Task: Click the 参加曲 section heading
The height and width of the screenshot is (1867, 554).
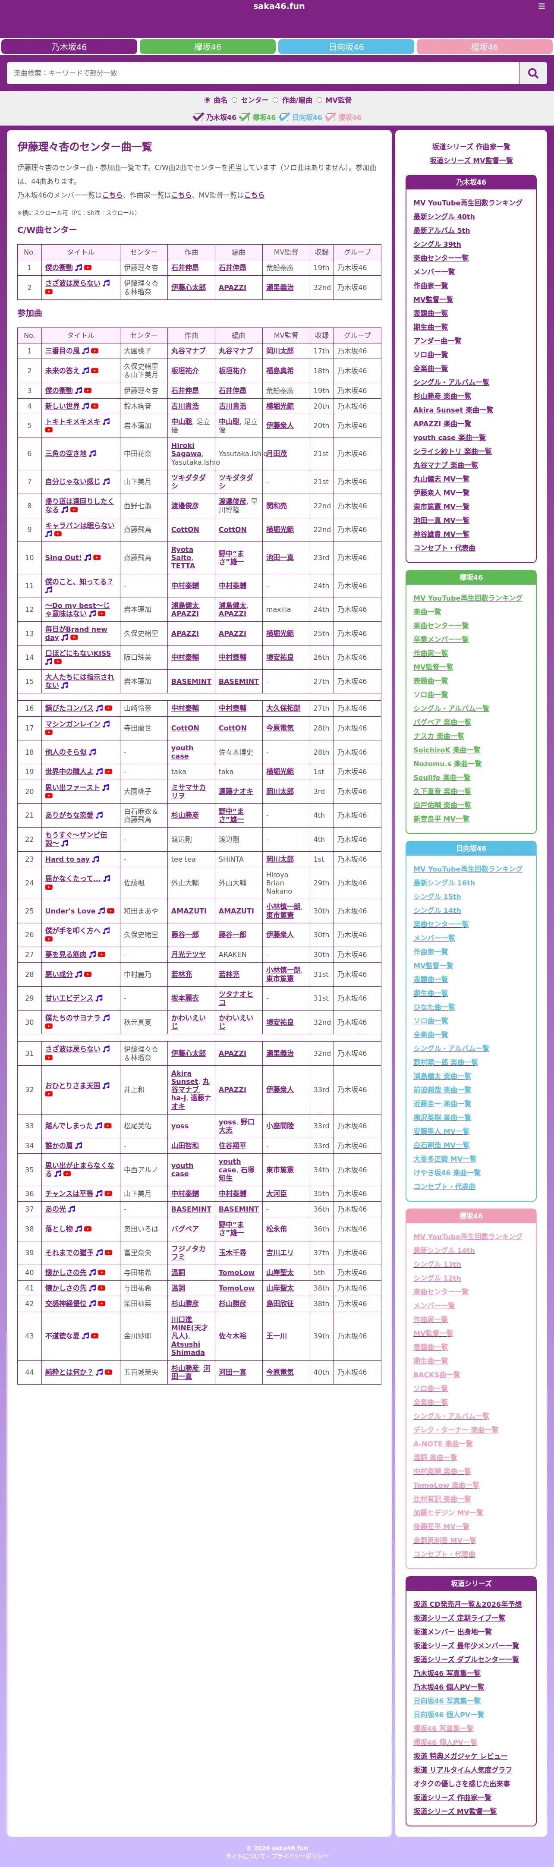Action: click(x=30, y=313)
